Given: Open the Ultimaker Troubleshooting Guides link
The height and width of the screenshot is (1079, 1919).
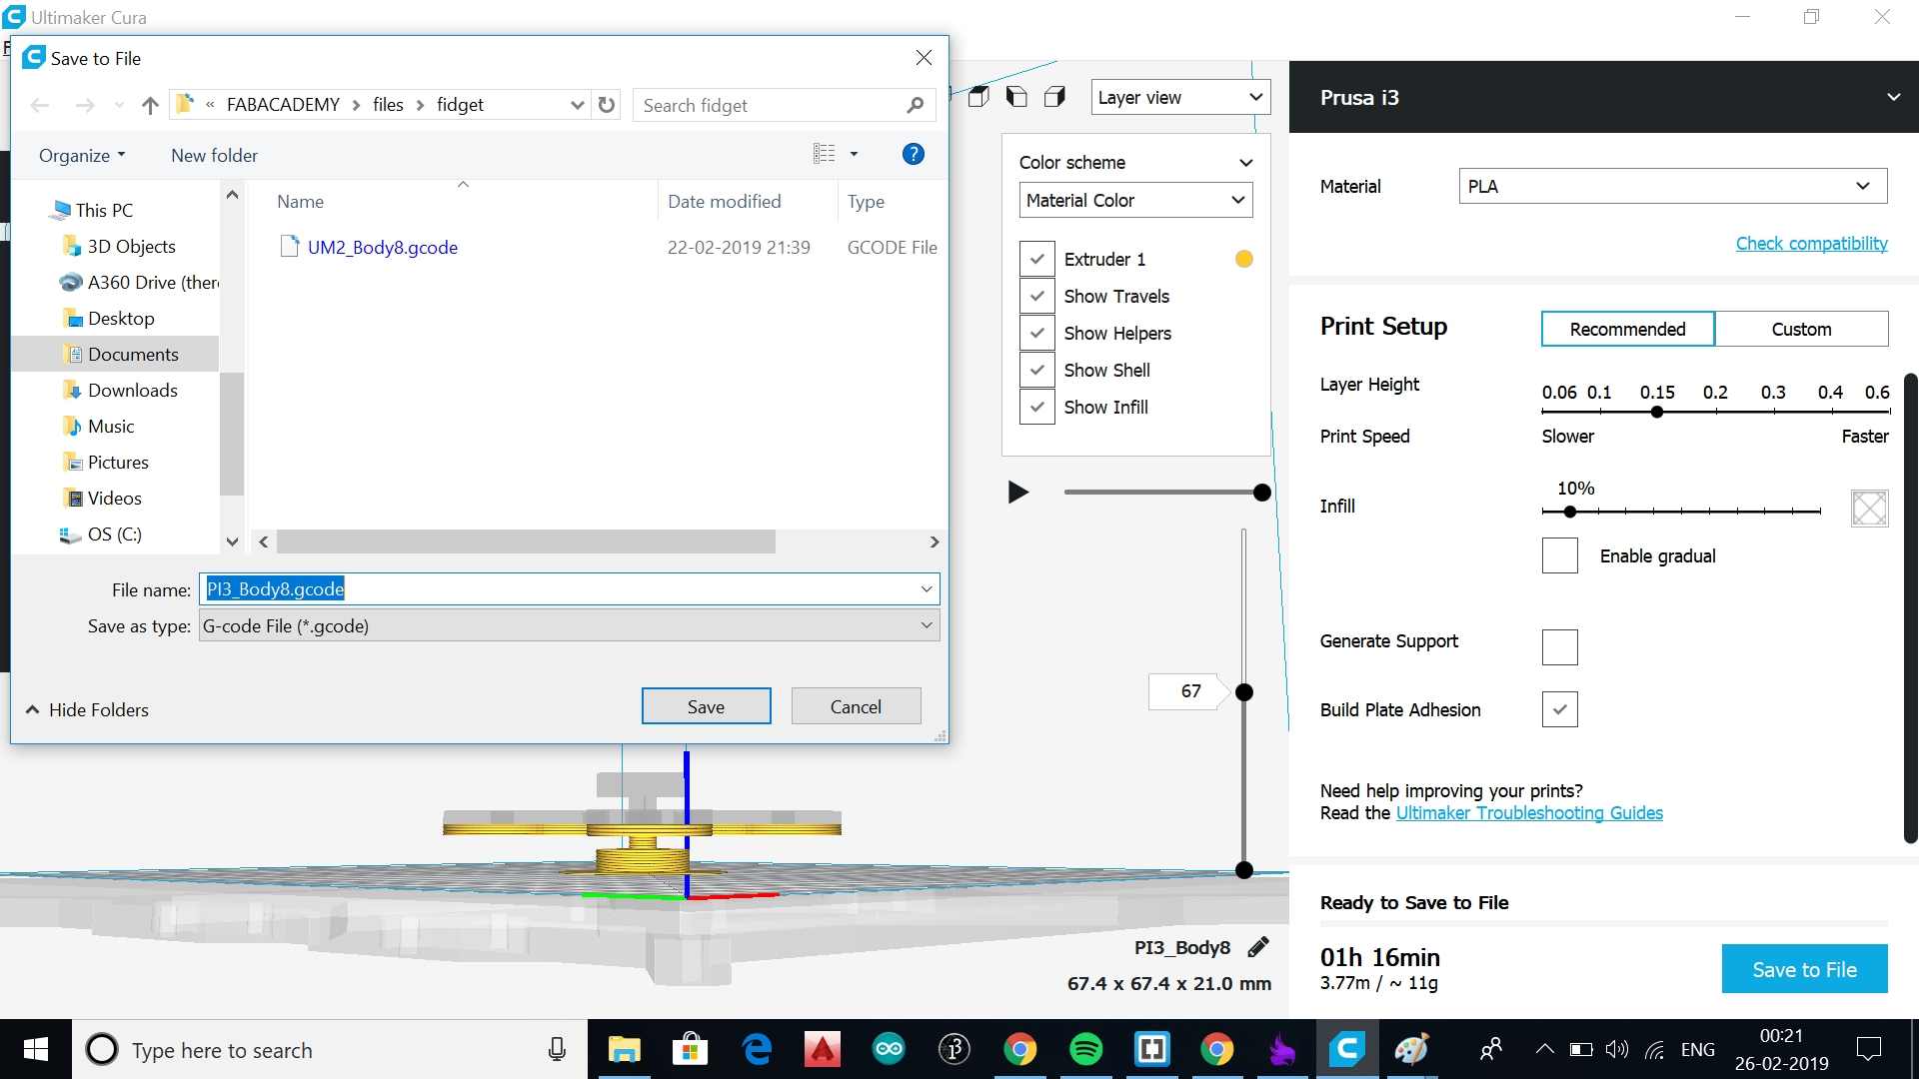Looking at the screenshot, I should click(x=1529, y=812).
